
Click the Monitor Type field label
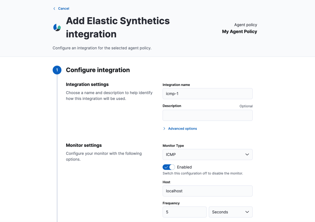click(173, 146)
